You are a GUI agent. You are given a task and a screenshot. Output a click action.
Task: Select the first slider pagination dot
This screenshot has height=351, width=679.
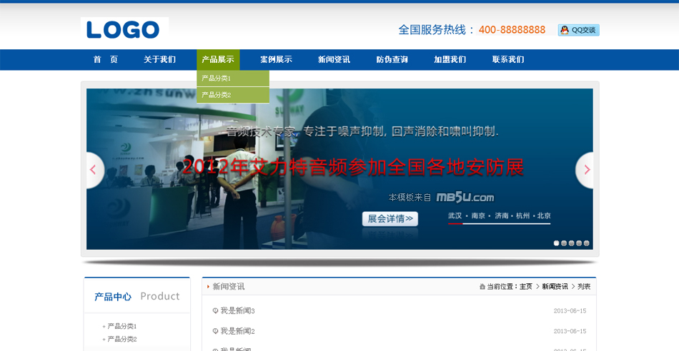(557, 243)
